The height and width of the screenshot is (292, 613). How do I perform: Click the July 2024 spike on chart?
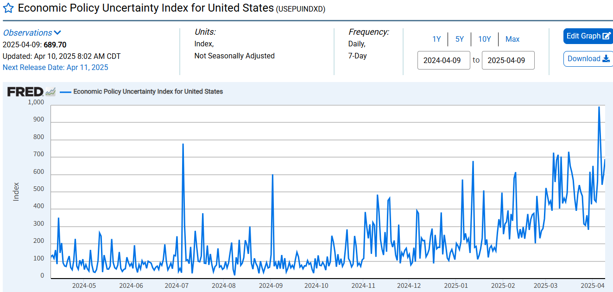tap(183, 145)
